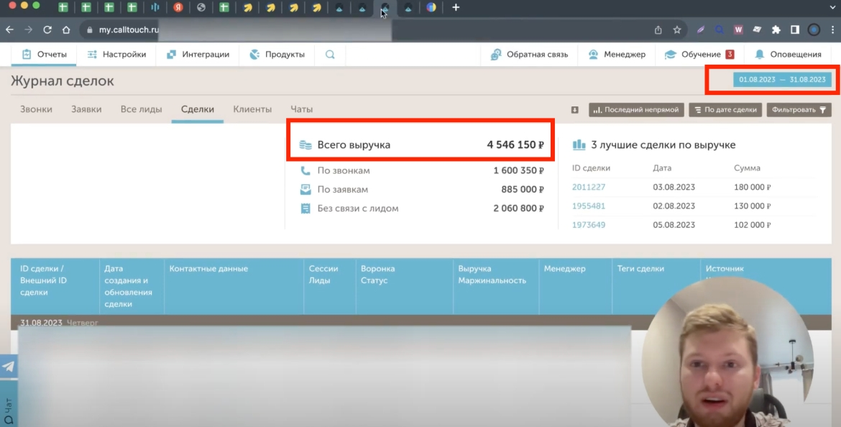841x427 pixels.
Task: Open Обратная связь
Action: tap(529, 54)
